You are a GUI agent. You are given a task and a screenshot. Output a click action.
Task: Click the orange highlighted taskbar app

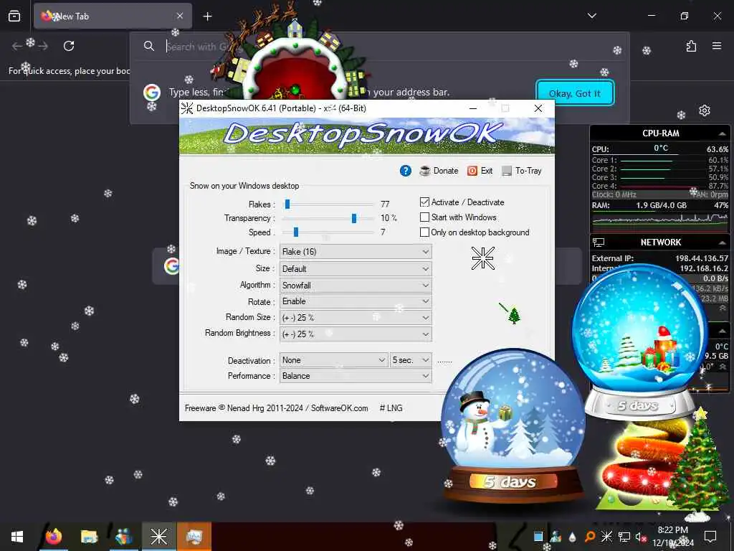tap(194, 537)
